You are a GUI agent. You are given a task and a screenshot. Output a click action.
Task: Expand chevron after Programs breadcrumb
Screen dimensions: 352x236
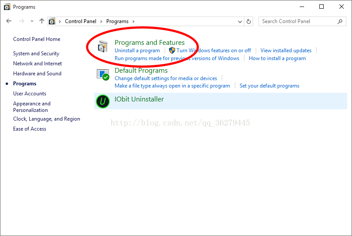pyautogui.click(x=134, y=21)
